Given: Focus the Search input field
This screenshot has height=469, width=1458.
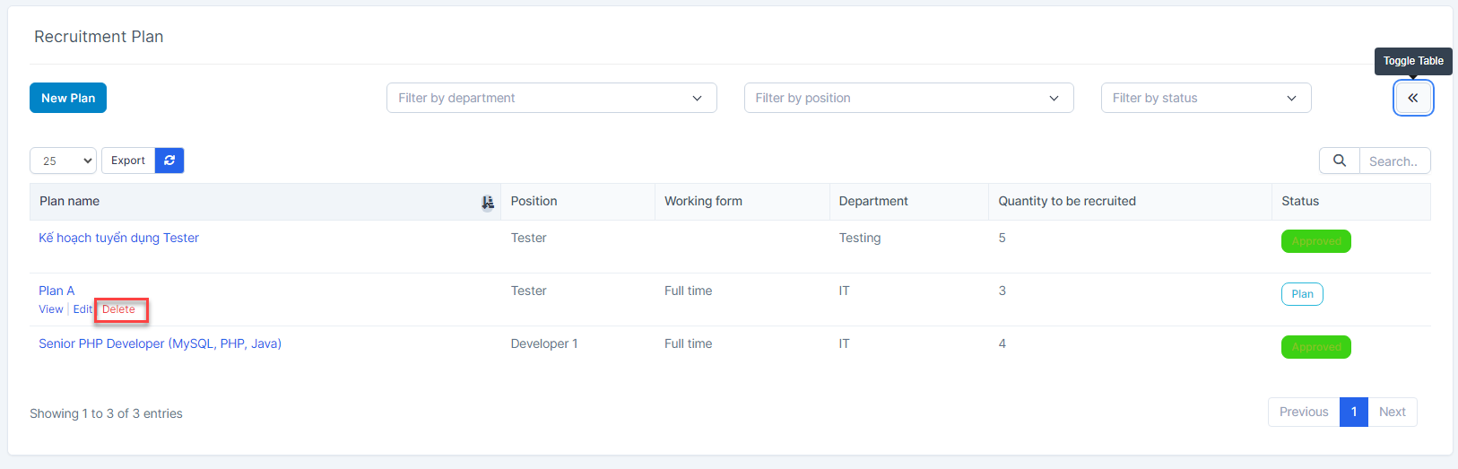Looking at the screenshot, I should [1393, 161].
